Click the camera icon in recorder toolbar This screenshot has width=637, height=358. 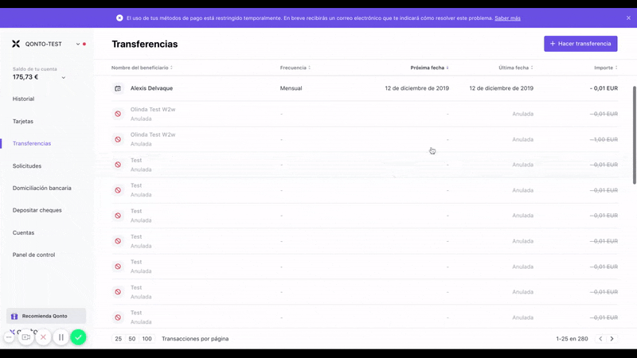point(26,337)
